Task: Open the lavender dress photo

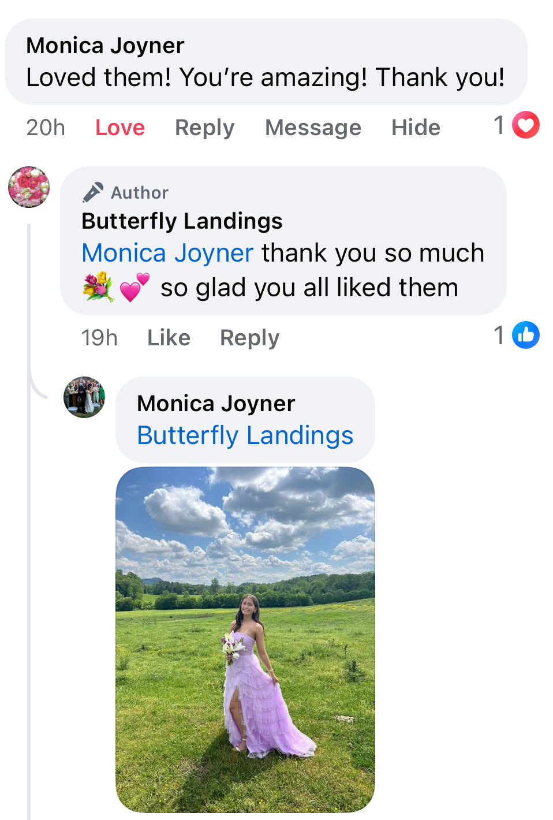Action: point(245,639)
